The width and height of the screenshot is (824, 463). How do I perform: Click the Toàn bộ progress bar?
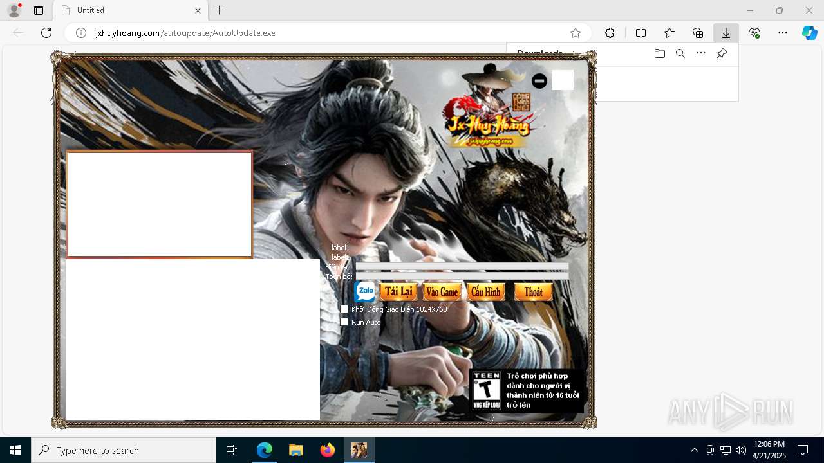pos(462,276)
